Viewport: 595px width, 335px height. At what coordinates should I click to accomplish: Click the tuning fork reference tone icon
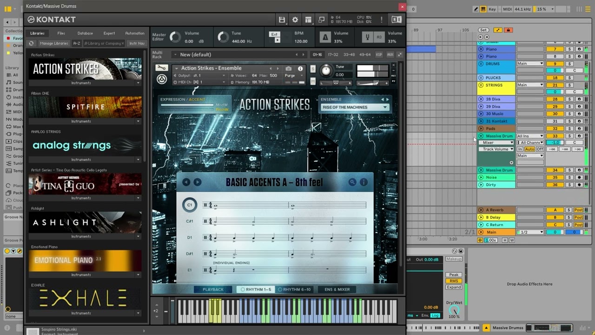tap(368, 37)
